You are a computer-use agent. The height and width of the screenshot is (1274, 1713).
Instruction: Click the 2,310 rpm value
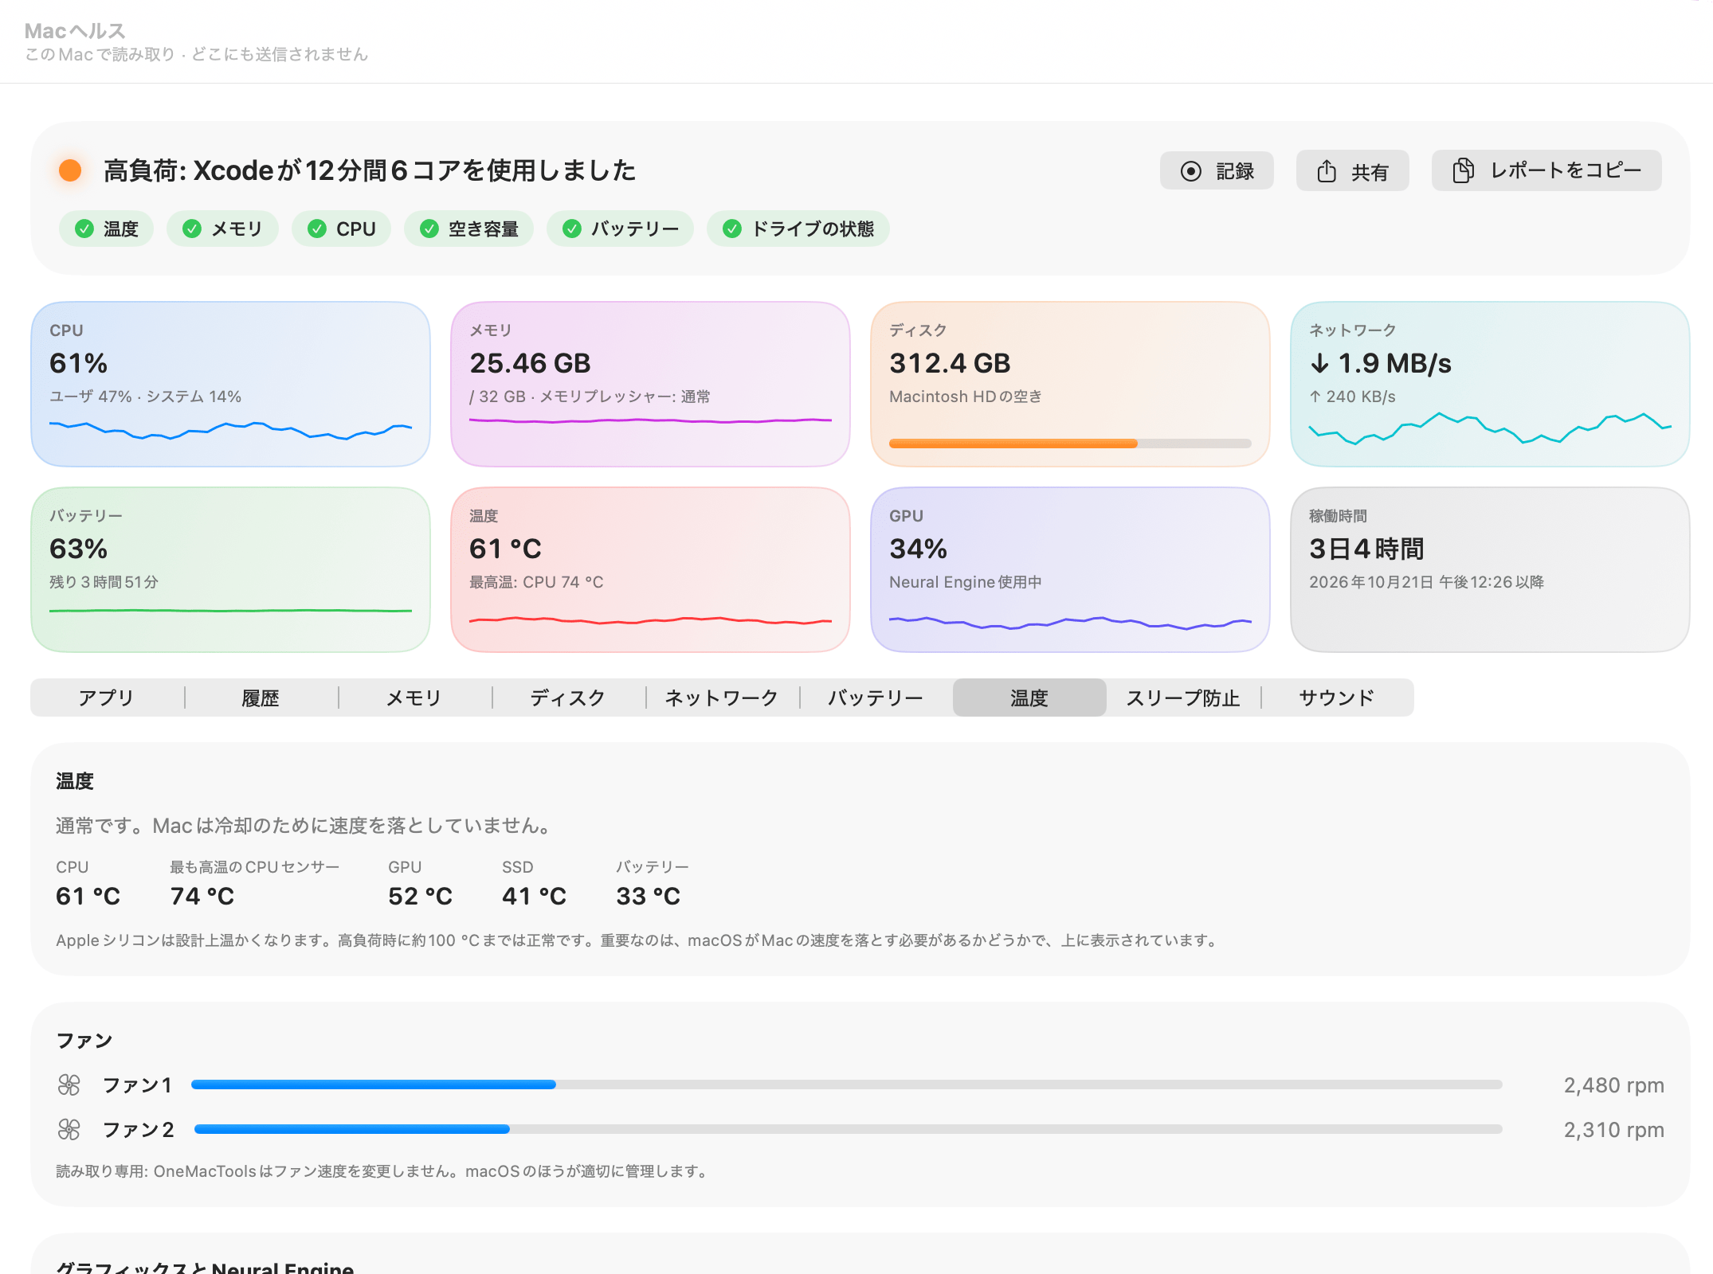coord(1613,1130)
